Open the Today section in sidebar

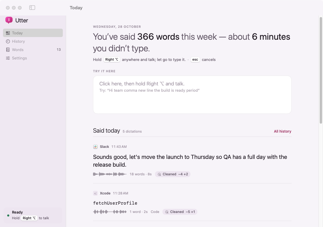[x=33, y=33]
